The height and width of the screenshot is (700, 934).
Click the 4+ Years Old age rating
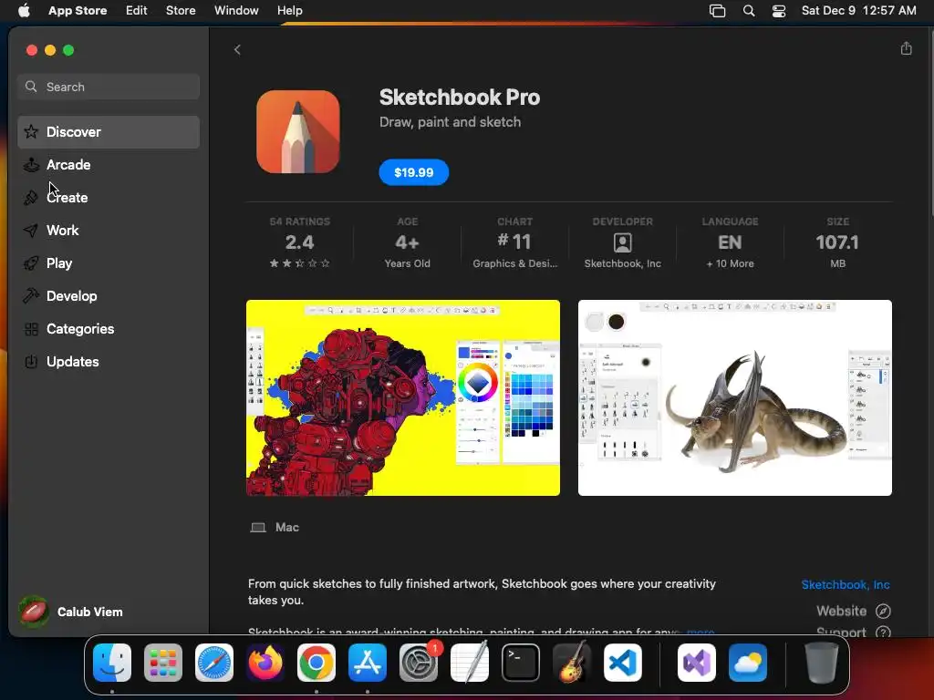[x=408, y=242]
